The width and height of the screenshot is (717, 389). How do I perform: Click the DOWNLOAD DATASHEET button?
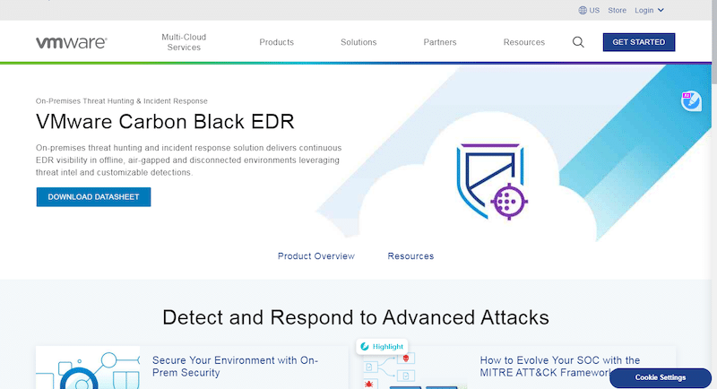(93, 197)
